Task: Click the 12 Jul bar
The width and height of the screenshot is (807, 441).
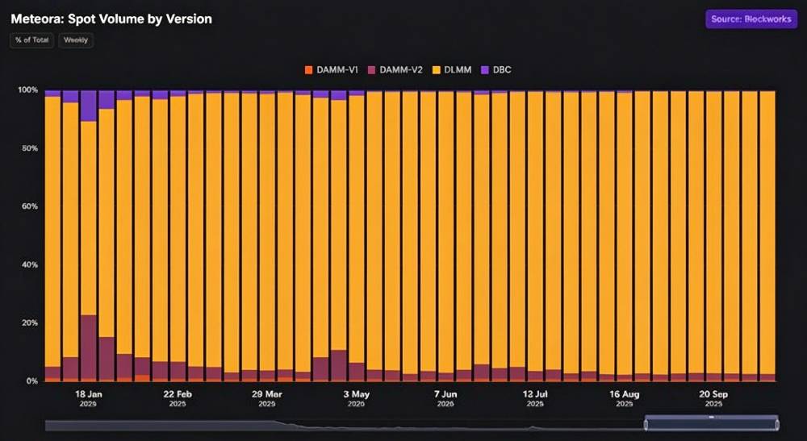Action: (x=535, y=236)
